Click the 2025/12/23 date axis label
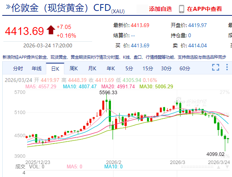Screen dimensions: 232x177 tap(38, 162)
